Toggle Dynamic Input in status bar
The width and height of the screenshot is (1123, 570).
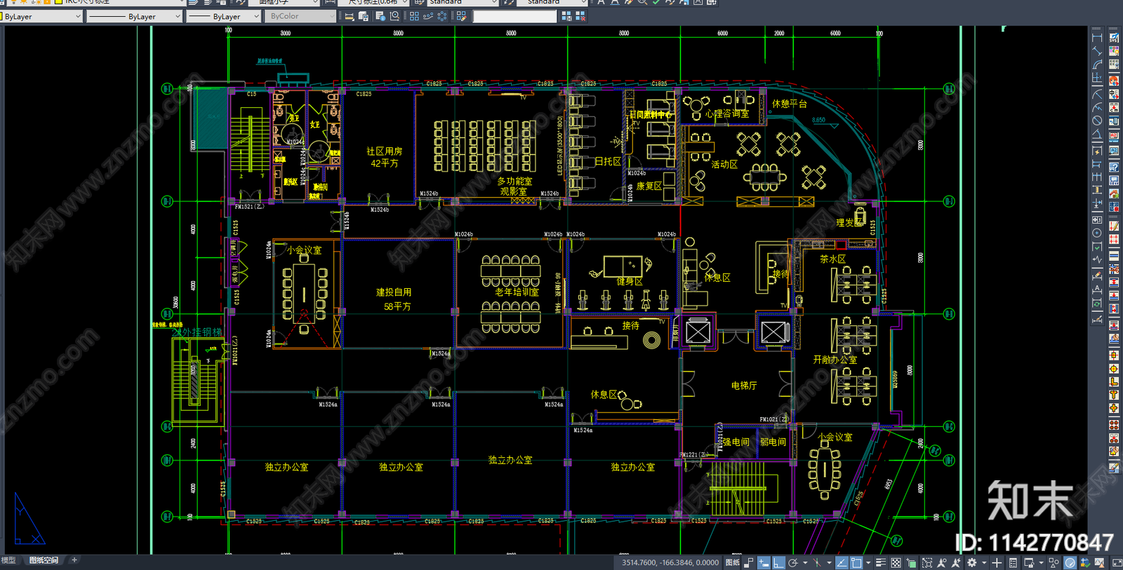tap(763, 563)
